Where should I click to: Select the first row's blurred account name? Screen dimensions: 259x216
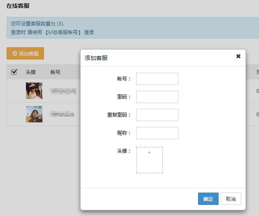click(x=63, y=91)
